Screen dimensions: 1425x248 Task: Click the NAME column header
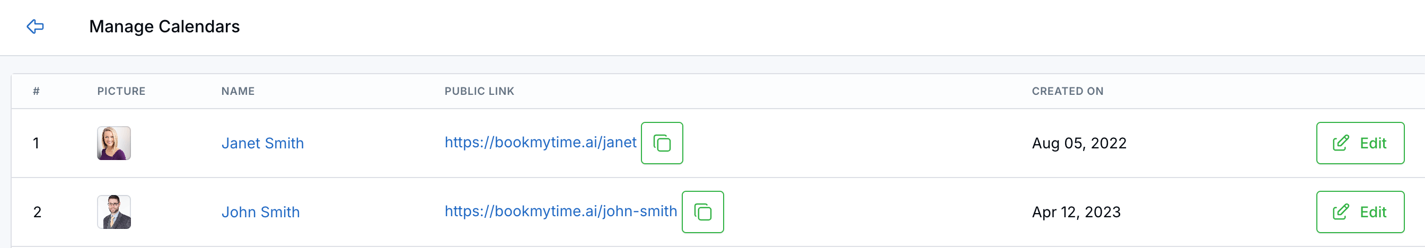pos(238,91)
